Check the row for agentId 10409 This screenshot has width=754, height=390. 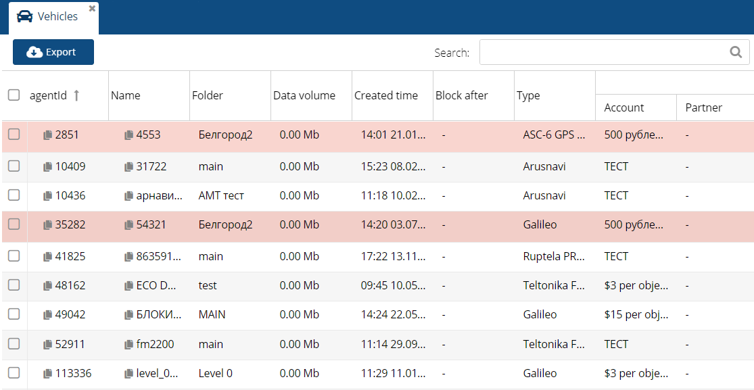coord(14,166)
